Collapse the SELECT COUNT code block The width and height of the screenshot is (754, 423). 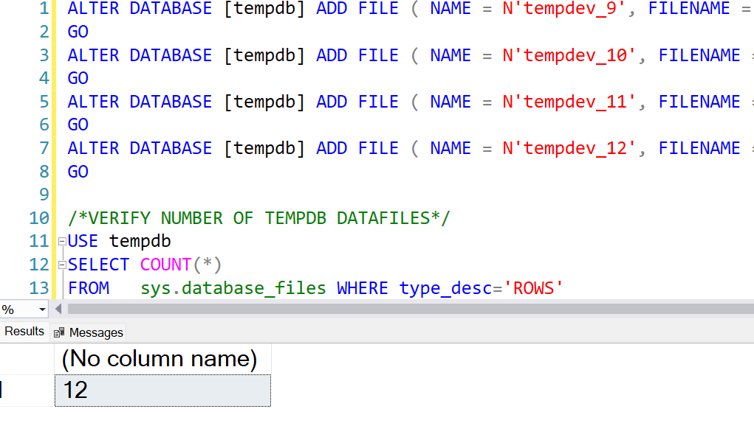pyautogui.click(x=62, y=265)
